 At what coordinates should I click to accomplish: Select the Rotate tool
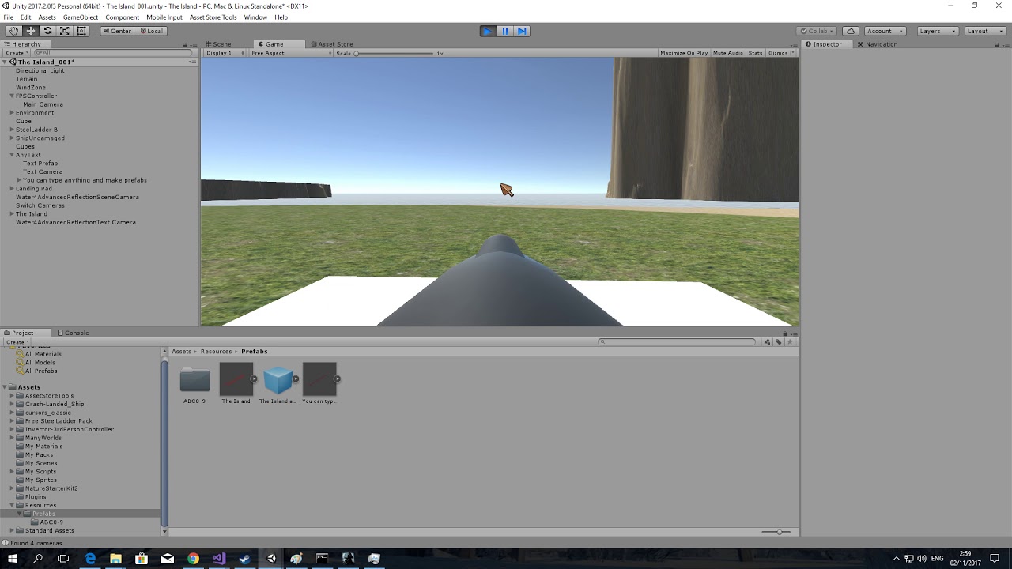[47, 31]
